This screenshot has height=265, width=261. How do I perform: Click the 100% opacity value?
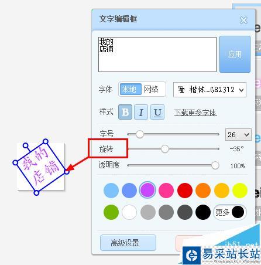click(x=238, y=166)
